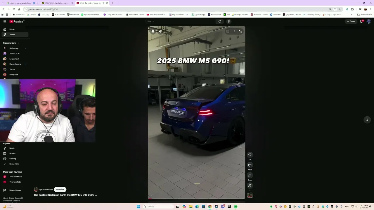Open the VISUALDON subscription
The width and height of the screenshot is (374, 210).
click(15, 54)
